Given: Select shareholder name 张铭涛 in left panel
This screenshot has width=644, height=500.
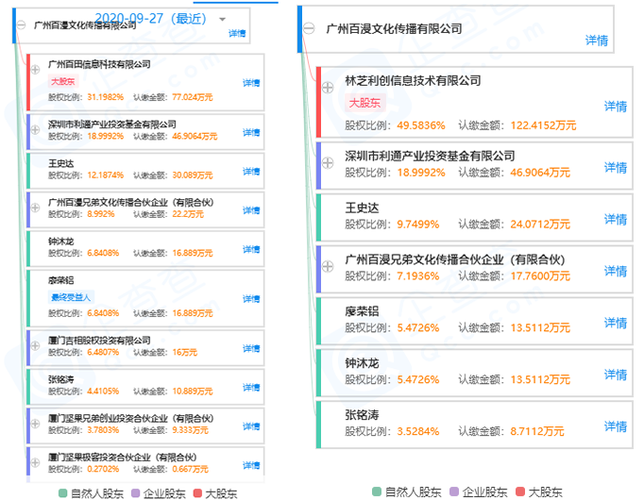Looking at the screenshot, I should coord(60,379).
